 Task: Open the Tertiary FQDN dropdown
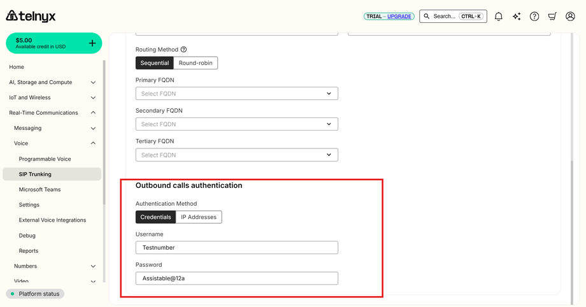[237, 155]
